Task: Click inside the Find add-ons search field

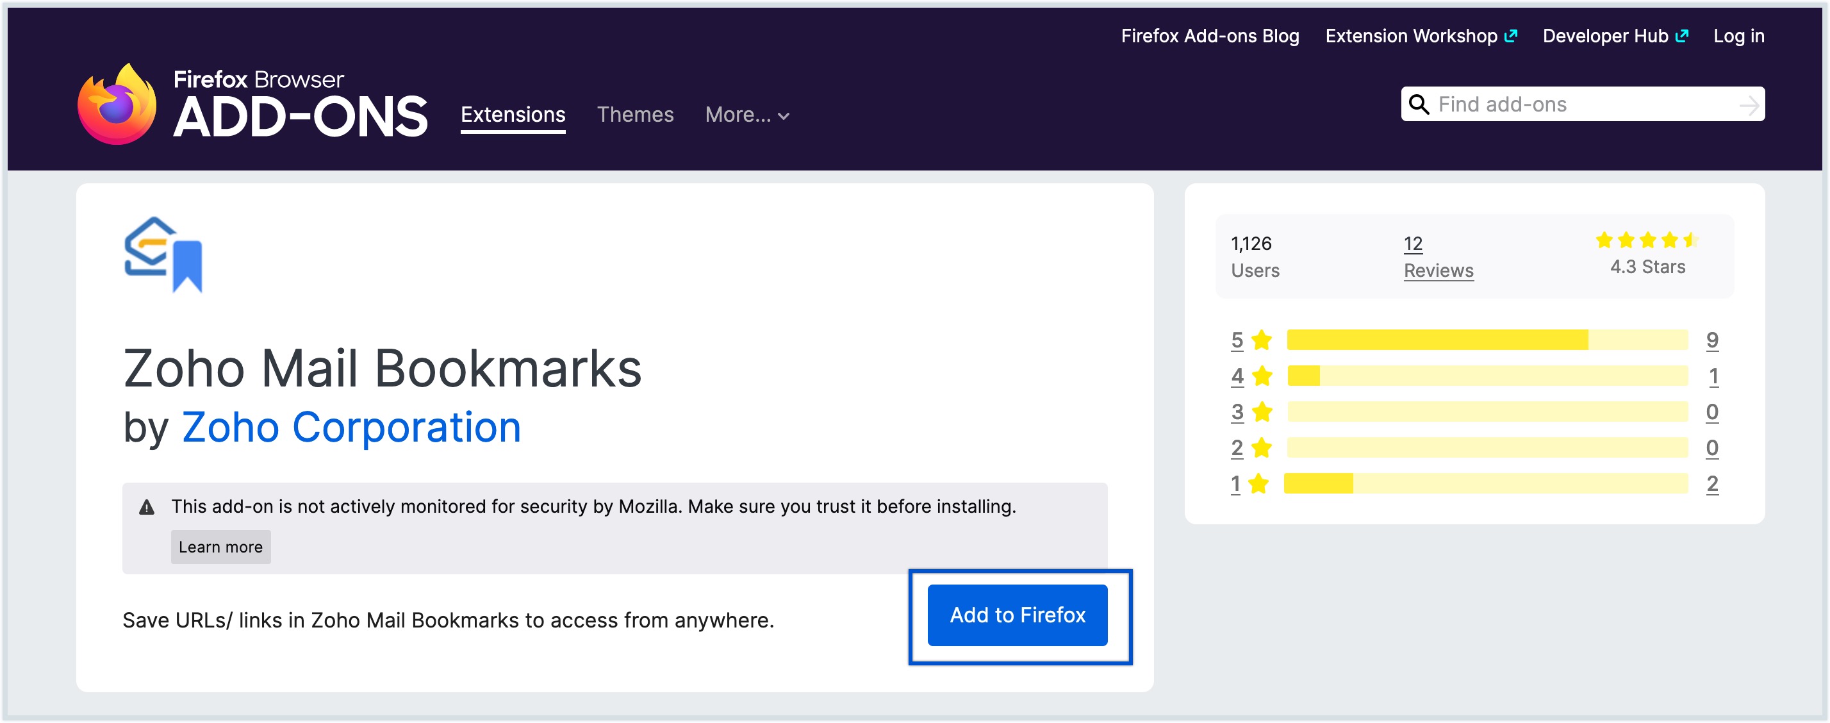Action: point(1563,104)
